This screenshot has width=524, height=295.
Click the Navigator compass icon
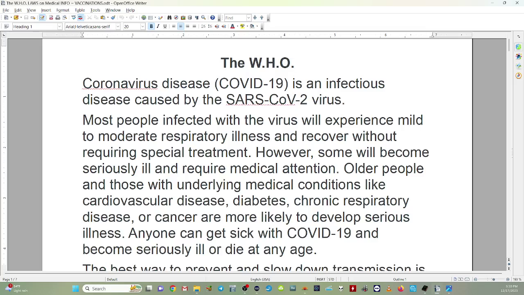click(x=176, y=18)
